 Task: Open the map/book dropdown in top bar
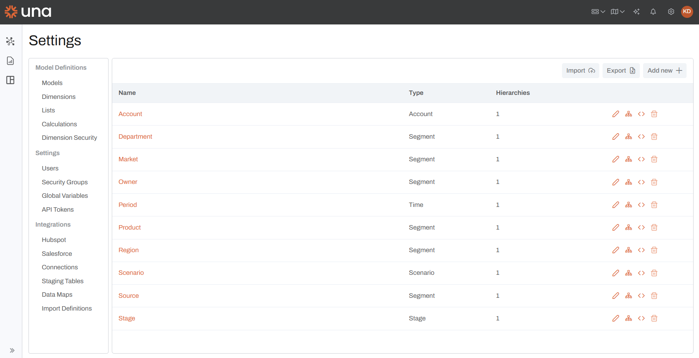(x=618, y=12)
